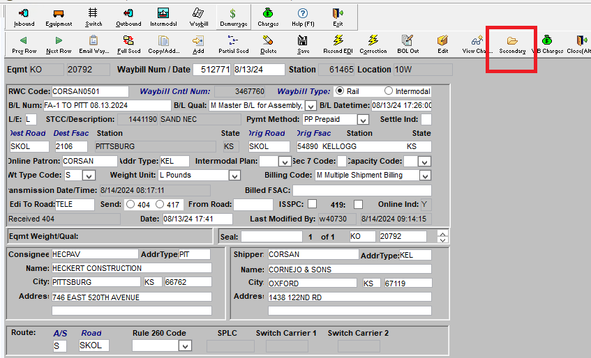Enable the 419 checkbox
Viewport: 591px width, 358px height.
pyautogui.click(x=358, y=204)
